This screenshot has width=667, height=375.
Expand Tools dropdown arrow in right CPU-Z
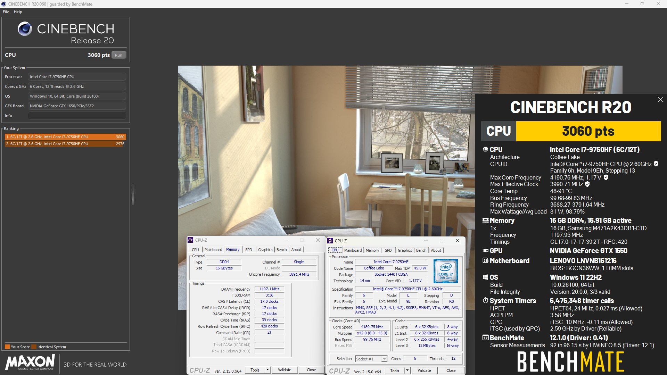(x=407, y=370)
